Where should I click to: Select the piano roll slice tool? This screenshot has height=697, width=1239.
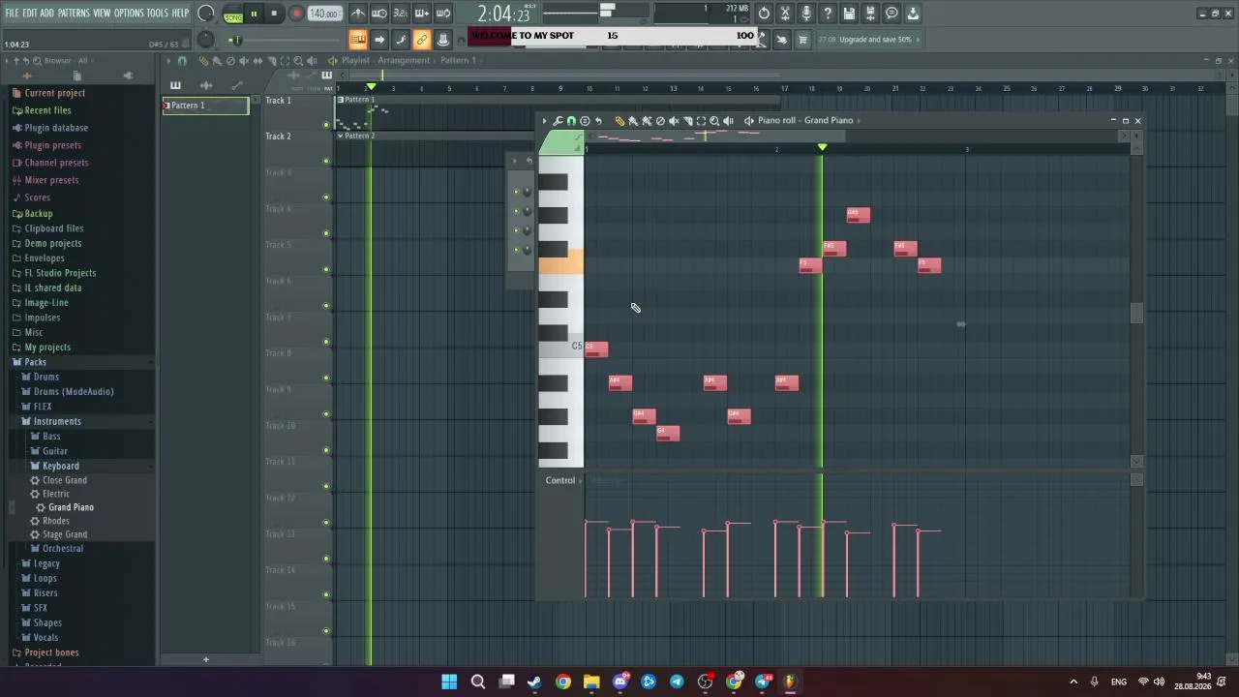[x=687, y=121]
